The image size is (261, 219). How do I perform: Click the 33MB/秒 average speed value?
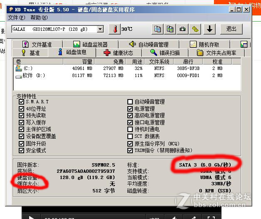click(221, 184)
